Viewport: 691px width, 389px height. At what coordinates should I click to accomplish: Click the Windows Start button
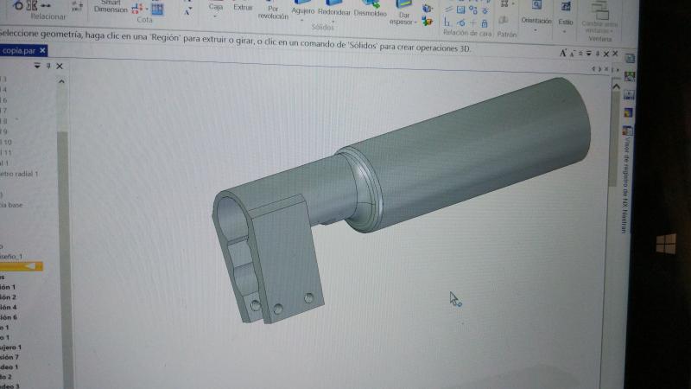coord(665,245)
